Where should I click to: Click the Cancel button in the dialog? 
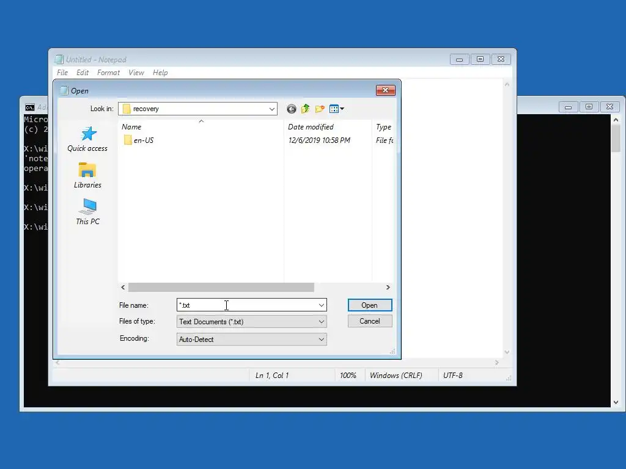click(x=370, y=321)
